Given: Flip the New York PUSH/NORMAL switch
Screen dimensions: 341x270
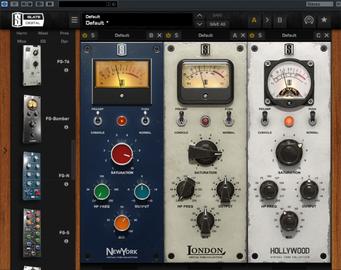Looking at the screenshot, I should click(x=145, y=119).
